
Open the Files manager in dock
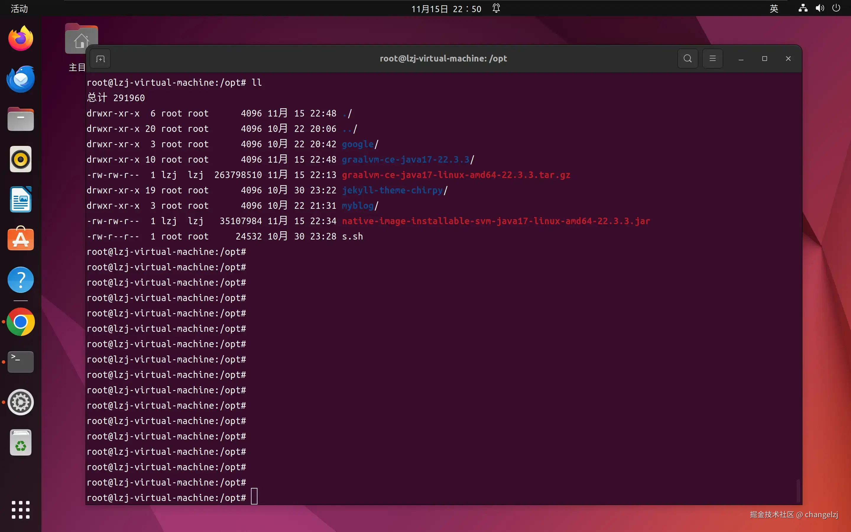pos(21,119)
